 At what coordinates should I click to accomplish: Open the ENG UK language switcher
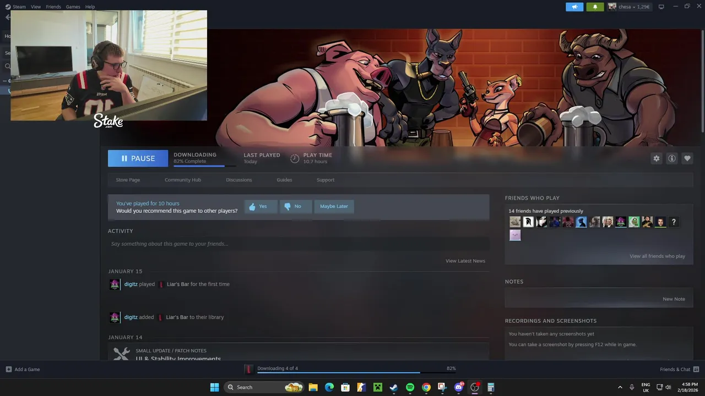pyautogui.click(x=646, y=387)
